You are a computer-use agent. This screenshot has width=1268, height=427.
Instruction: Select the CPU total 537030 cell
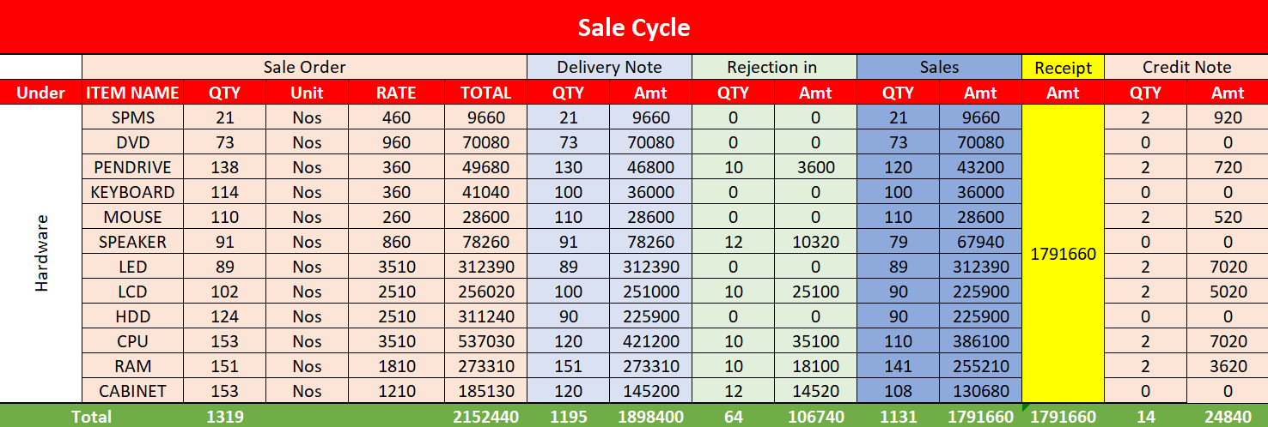click(x=485, y=341)
